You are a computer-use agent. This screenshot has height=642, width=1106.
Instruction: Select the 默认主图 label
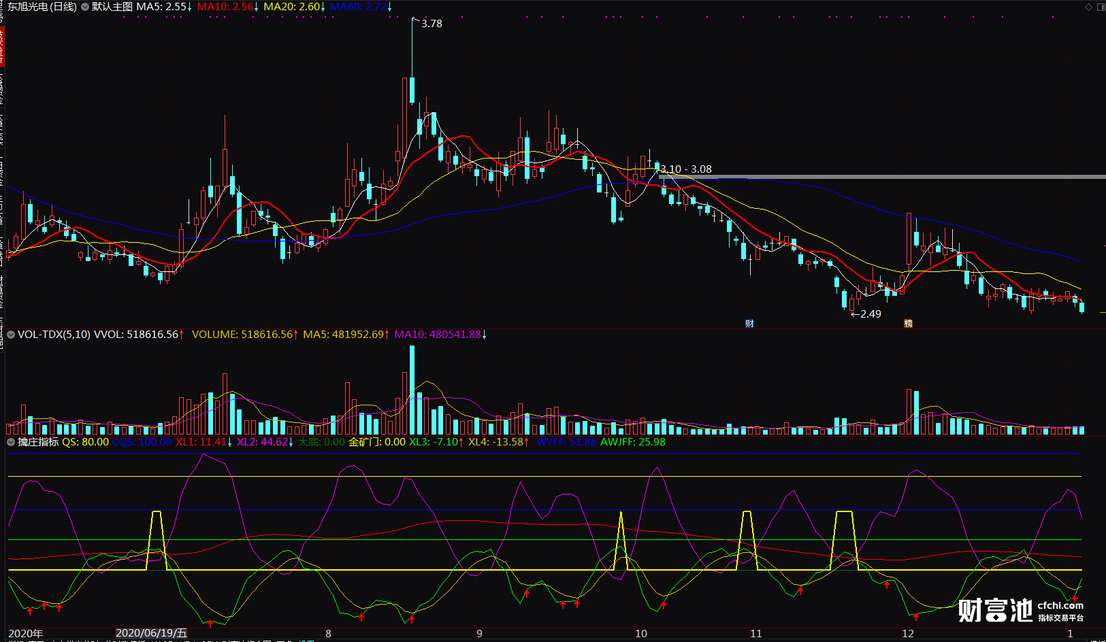click(112, 7)
